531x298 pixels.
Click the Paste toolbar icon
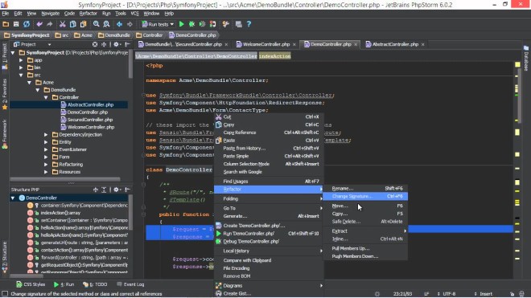[83, 24]
